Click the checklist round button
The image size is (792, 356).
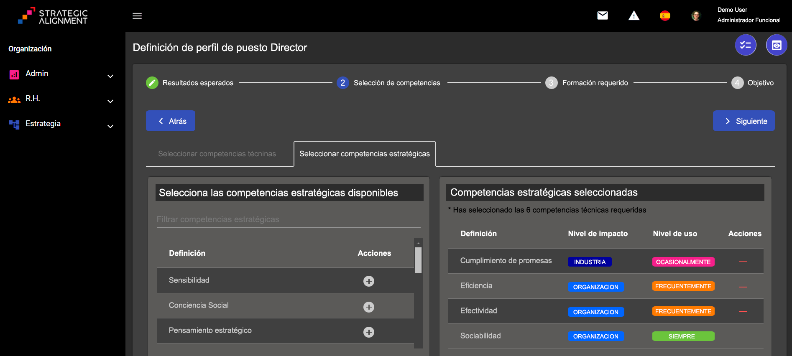746,45
